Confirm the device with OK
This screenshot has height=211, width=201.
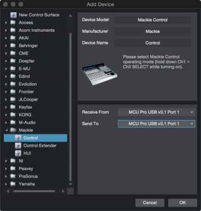[183, 203]
